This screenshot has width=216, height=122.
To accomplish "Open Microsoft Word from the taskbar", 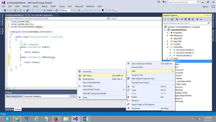I will coord(85,119).
